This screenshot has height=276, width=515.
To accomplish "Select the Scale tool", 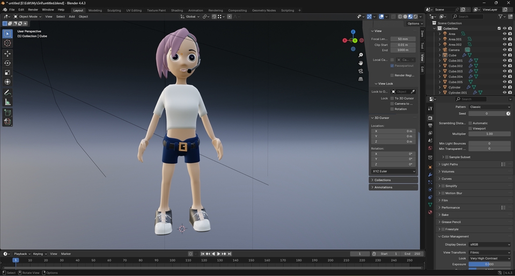I will coord(8,72).
